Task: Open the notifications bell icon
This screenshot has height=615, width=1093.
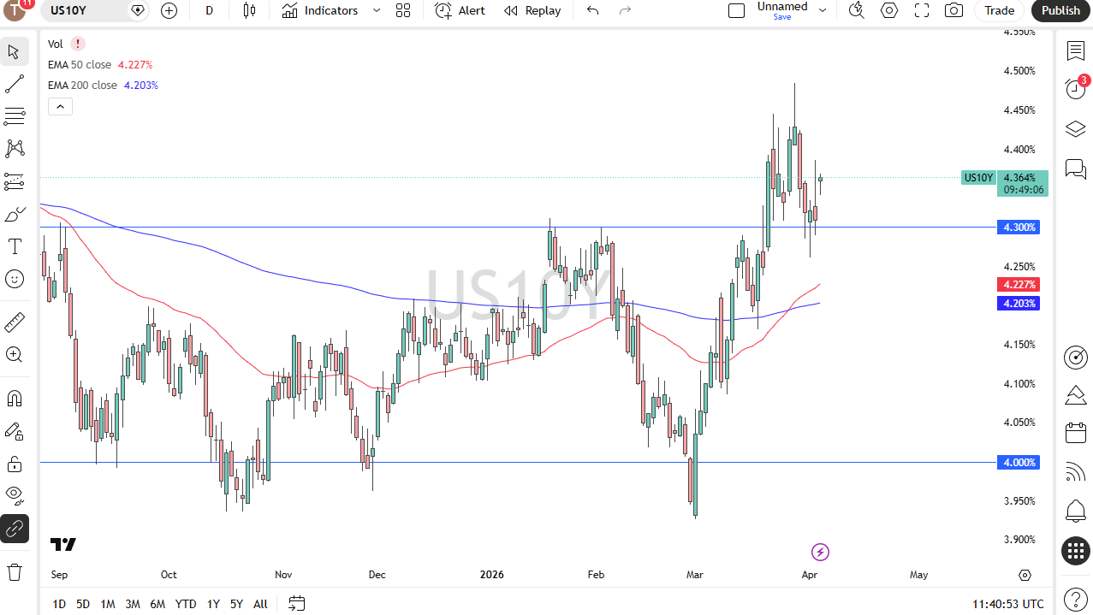Action: pos(1076,512)
